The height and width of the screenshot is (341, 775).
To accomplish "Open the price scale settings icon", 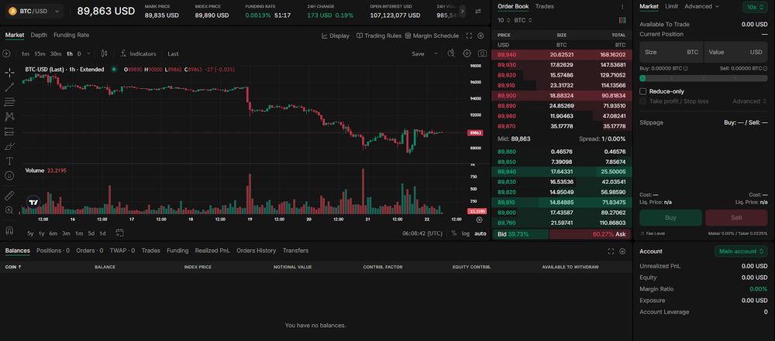I will tap(479, 220).
